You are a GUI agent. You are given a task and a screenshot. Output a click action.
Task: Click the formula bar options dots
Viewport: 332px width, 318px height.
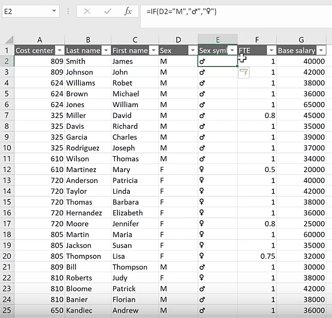click(68, 12)
